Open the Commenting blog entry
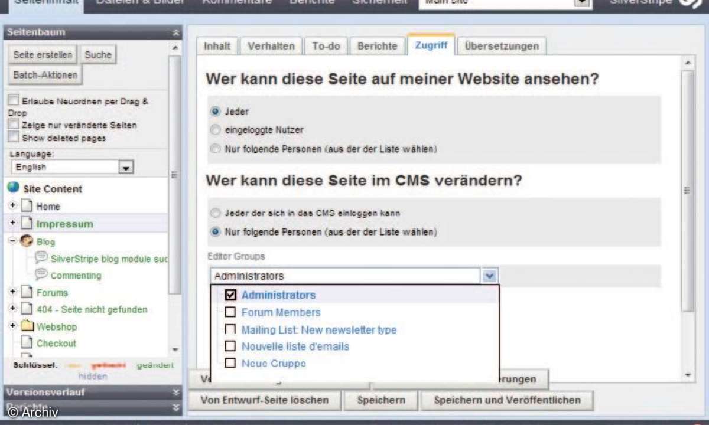The image size is (709, 425). pyautogui.click(x=76, y=275)
